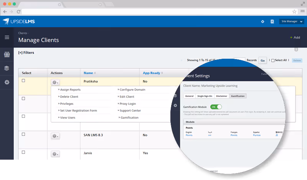
Task: Click the App Ready column header
Action: click(151, 73)
